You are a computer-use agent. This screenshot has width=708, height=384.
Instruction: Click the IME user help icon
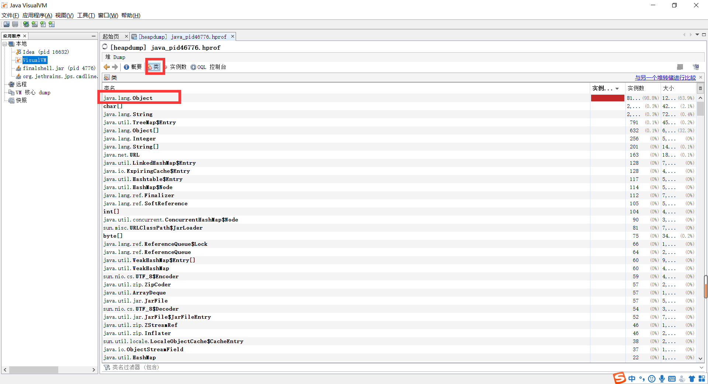point(682,379)
